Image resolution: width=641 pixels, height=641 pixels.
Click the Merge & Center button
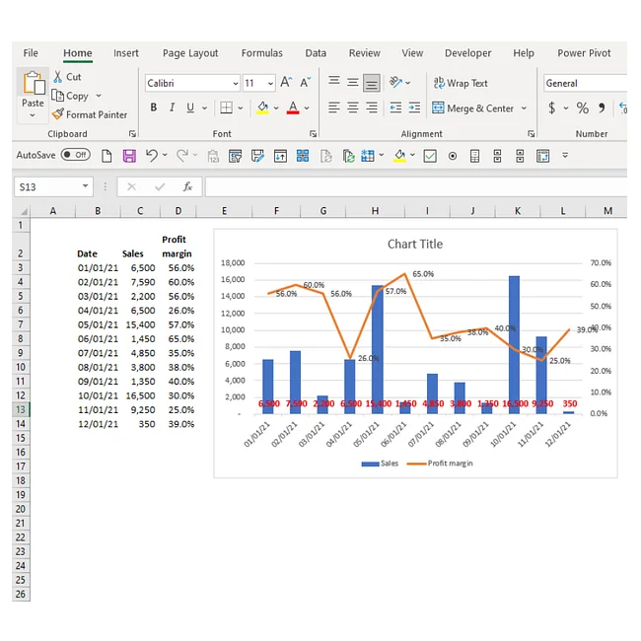coord(472,108)
